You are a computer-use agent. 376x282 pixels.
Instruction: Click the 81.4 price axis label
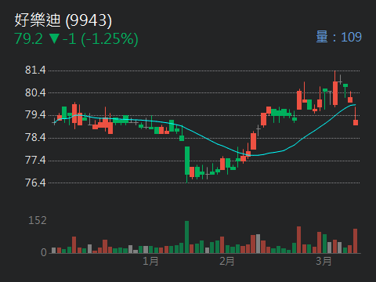(35, 70)
